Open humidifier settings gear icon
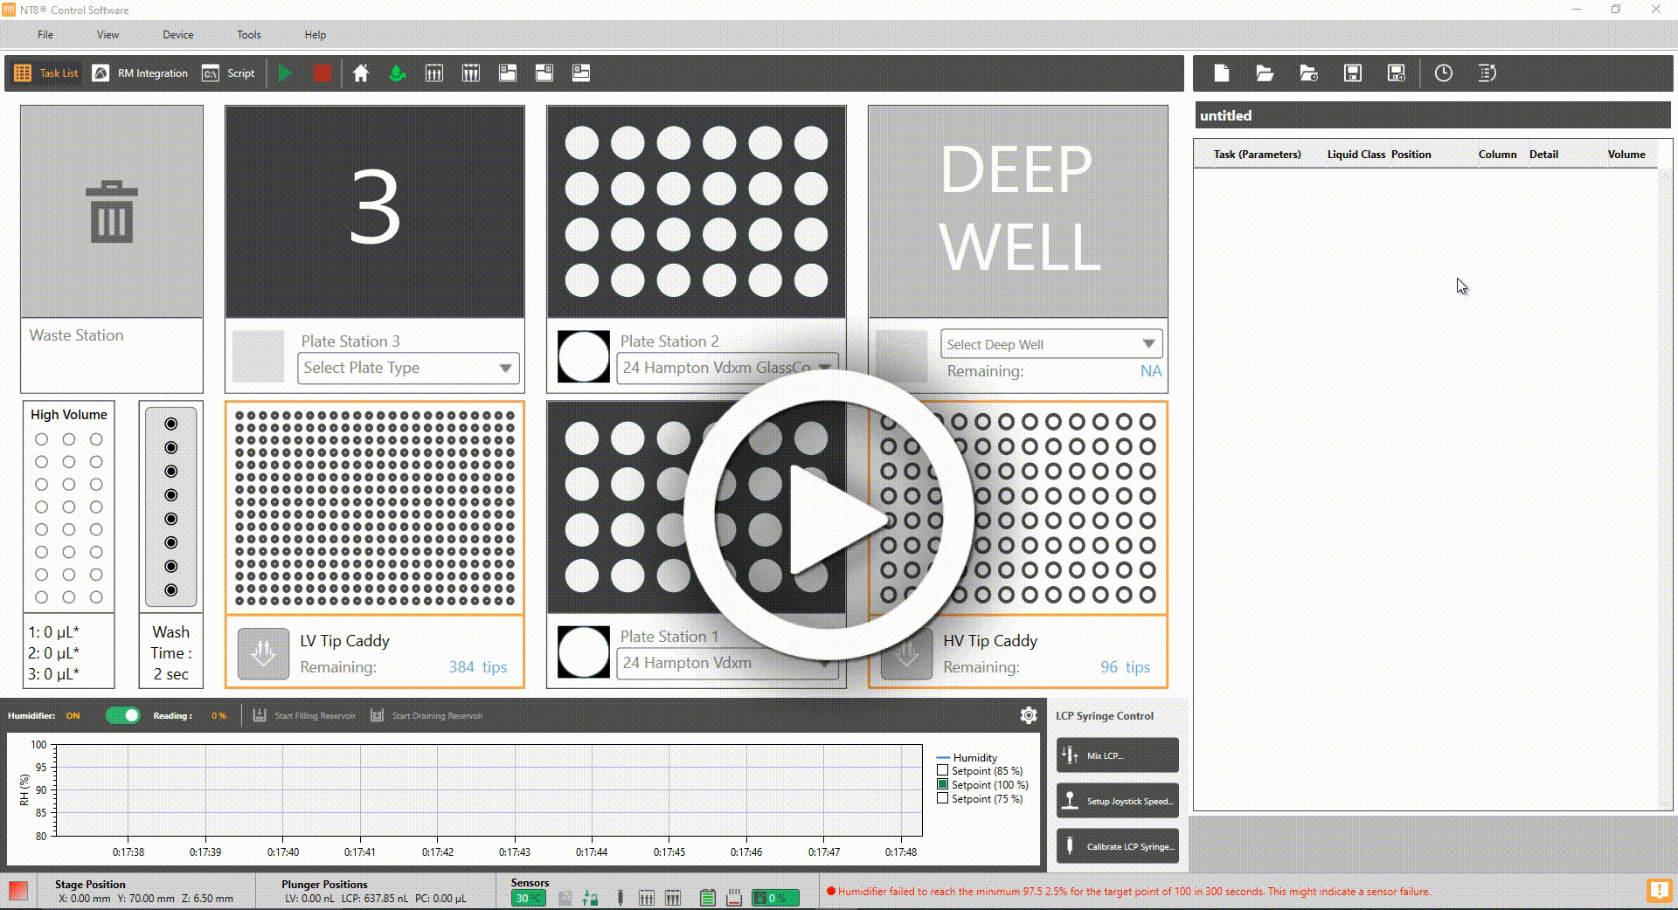The image size is (1678, 910). tap(1028, 715)
